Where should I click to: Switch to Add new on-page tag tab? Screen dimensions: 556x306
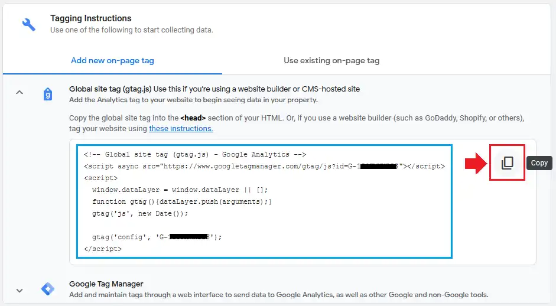pos(112,61)
